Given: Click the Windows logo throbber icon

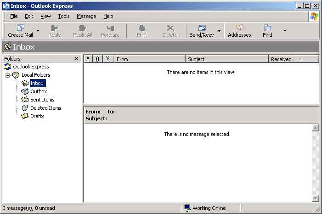Looking at the screenshot, I should [x=314, y=16].
